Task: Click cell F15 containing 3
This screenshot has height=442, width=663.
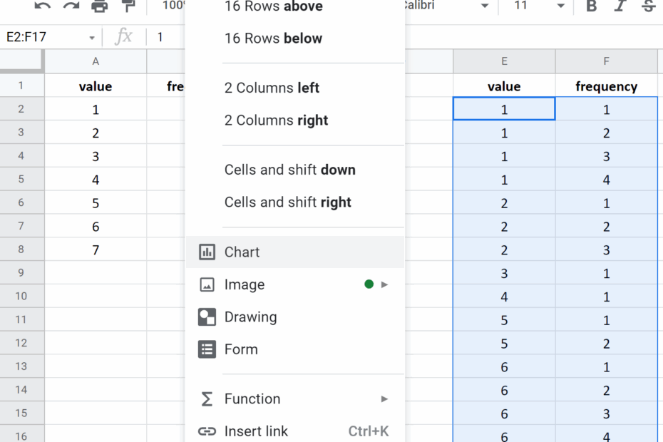Action: (x=607, y=413)
